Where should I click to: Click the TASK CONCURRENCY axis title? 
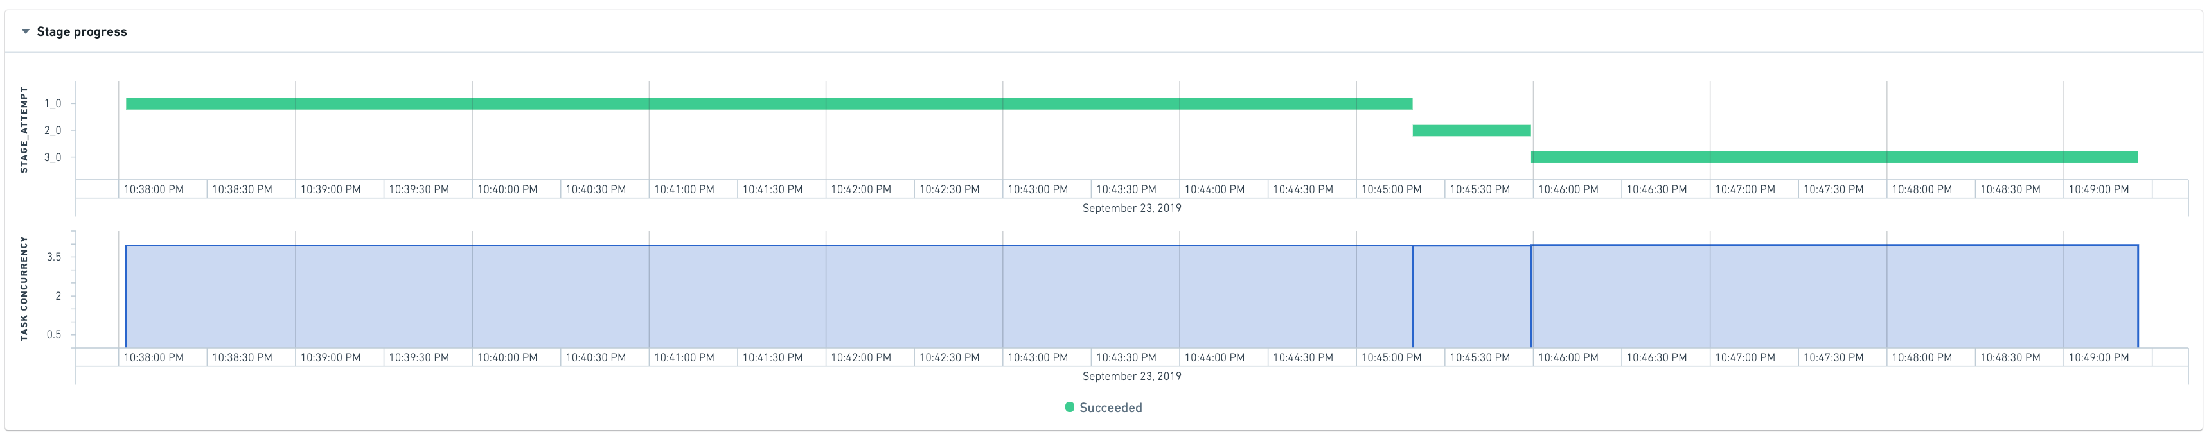point(24,289)
